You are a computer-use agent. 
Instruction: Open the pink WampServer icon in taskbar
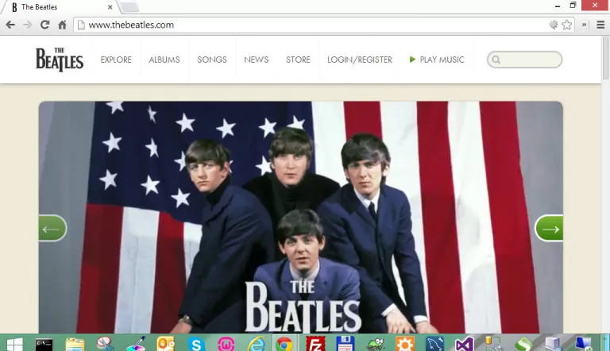[x=226, y=344]
